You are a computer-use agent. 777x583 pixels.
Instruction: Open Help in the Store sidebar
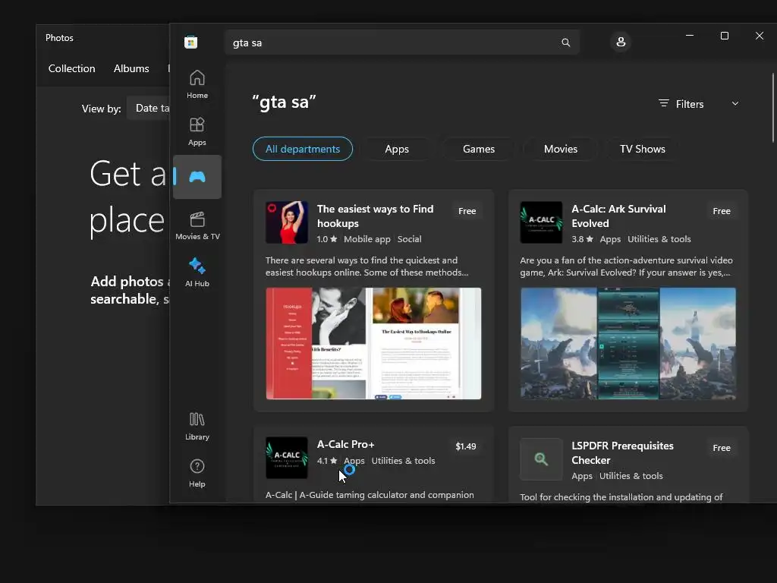coord(197,473)
